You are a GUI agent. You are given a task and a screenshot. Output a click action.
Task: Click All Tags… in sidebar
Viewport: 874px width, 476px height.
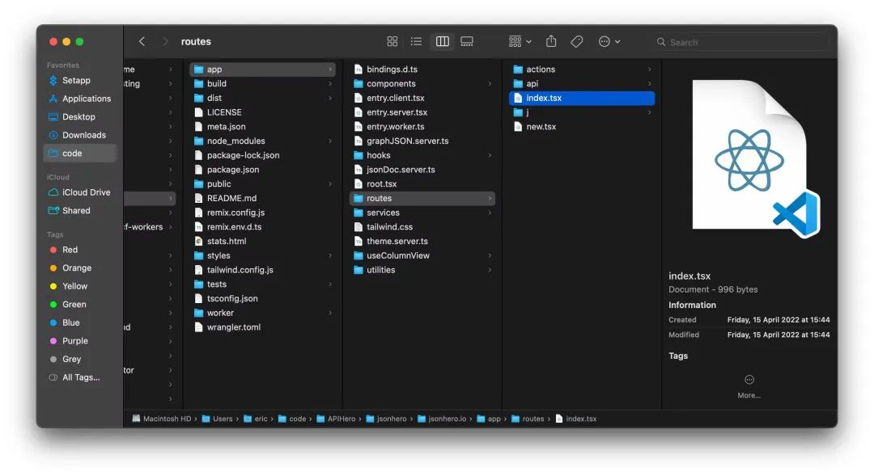pos(80,377)
